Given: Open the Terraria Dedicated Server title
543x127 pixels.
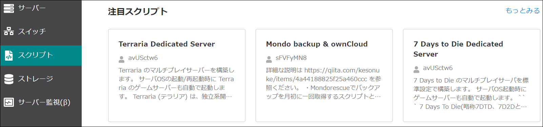Looking at the screenshot, I should [x=167, y=44].
